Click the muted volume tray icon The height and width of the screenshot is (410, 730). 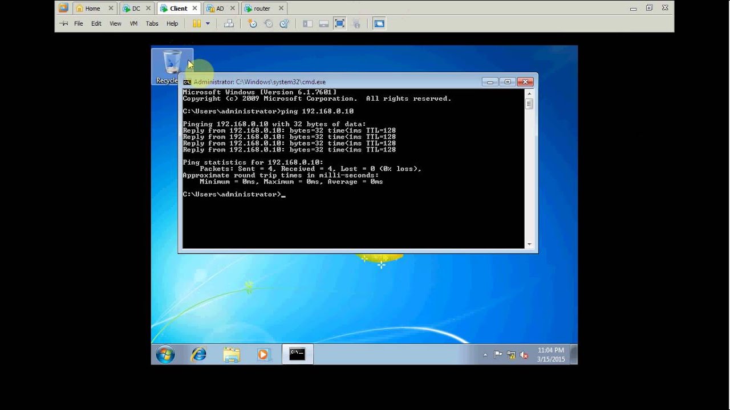point(524,355)
